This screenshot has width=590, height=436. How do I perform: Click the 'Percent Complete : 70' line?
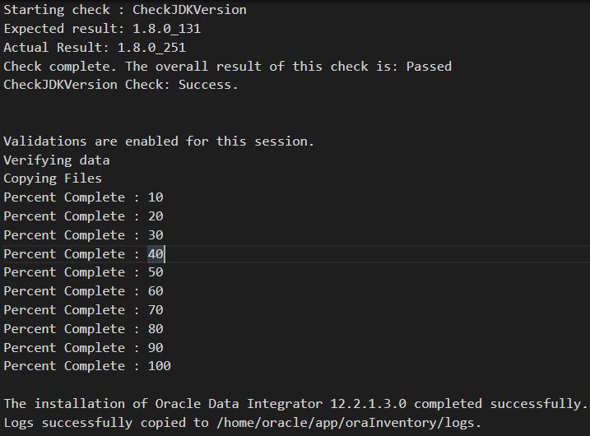(x=83, y=310)
